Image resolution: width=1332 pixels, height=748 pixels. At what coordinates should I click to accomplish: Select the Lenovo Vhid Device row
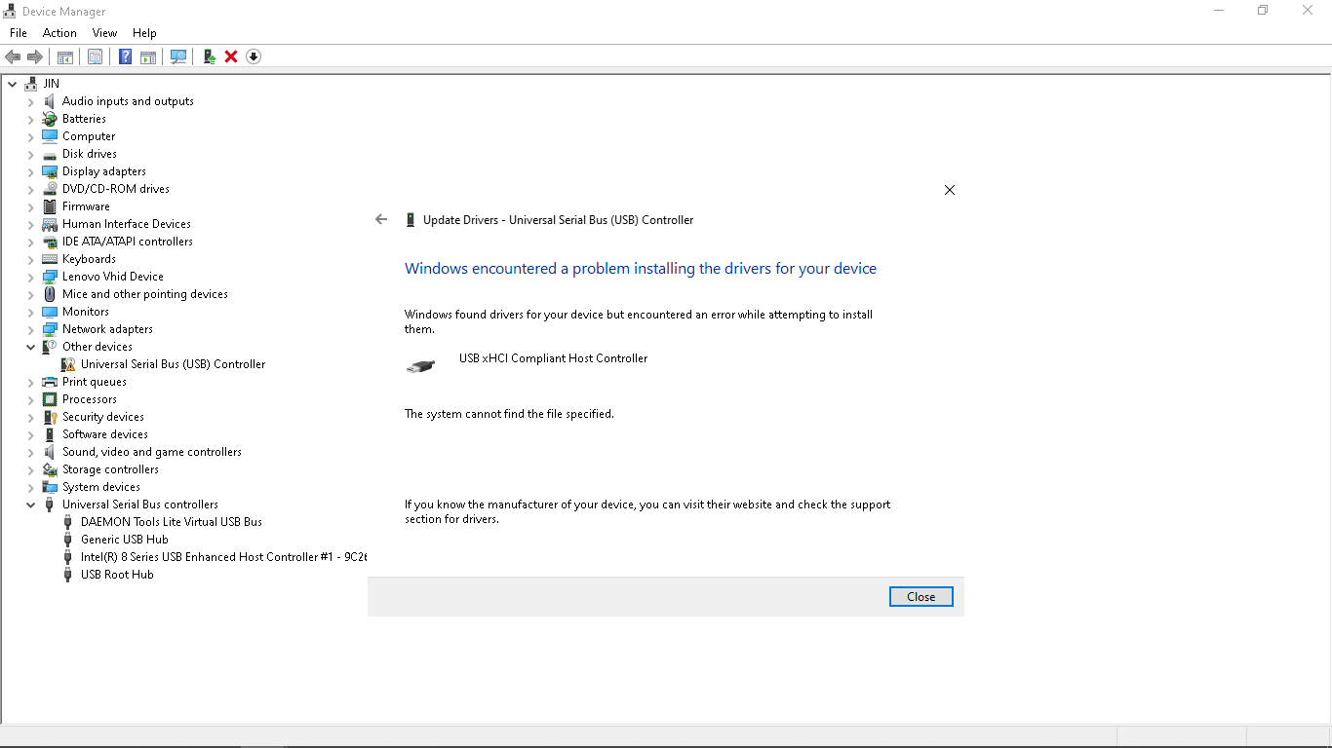(x=112, y=277)
